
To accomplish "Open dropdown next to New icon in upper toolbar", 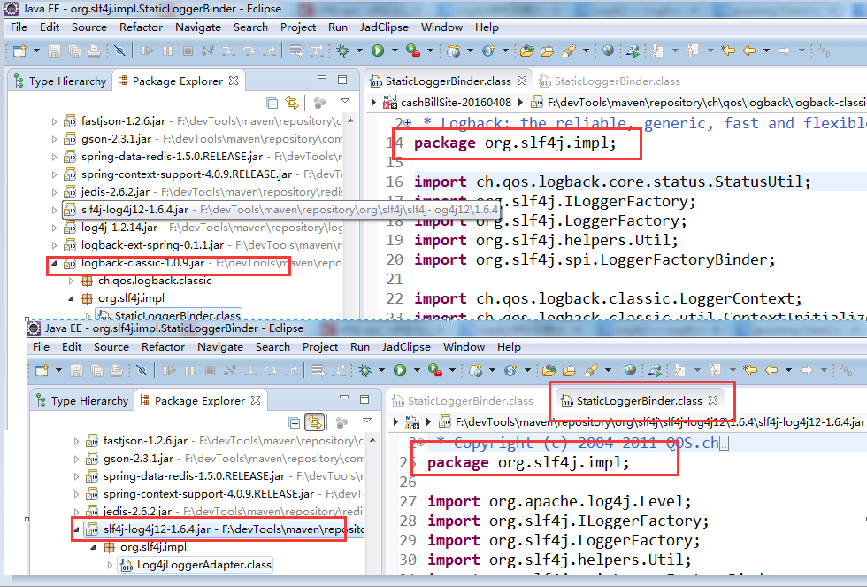I will point(36,50).
